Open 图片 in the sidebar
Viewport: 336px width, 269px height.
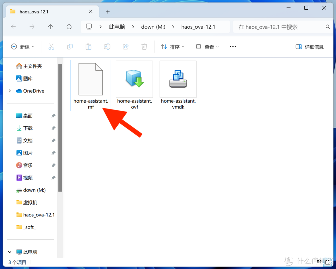coord(24,153)
